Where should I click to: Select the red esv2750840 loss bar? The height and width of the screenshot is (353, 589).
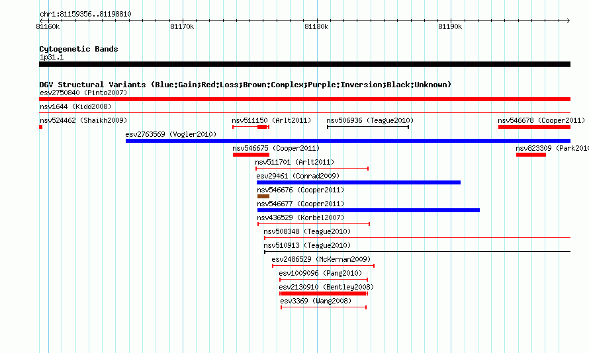coord(304,99)
